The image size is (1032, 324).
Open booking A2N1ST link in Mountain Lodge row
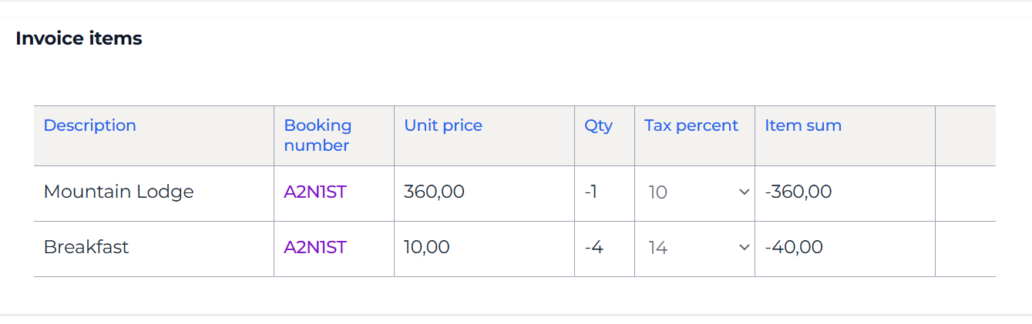tap(315, 192)
